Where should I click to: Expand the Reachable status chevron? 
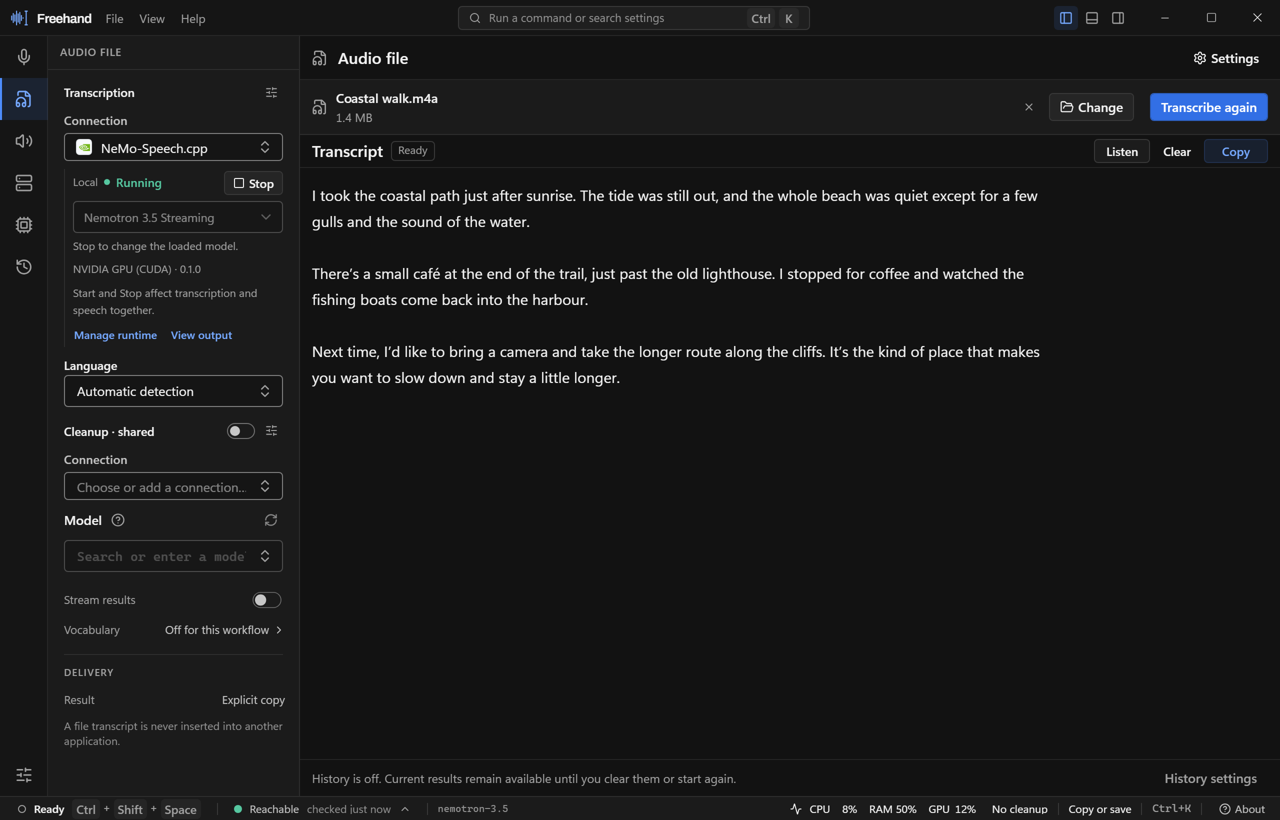click(405, 809)
